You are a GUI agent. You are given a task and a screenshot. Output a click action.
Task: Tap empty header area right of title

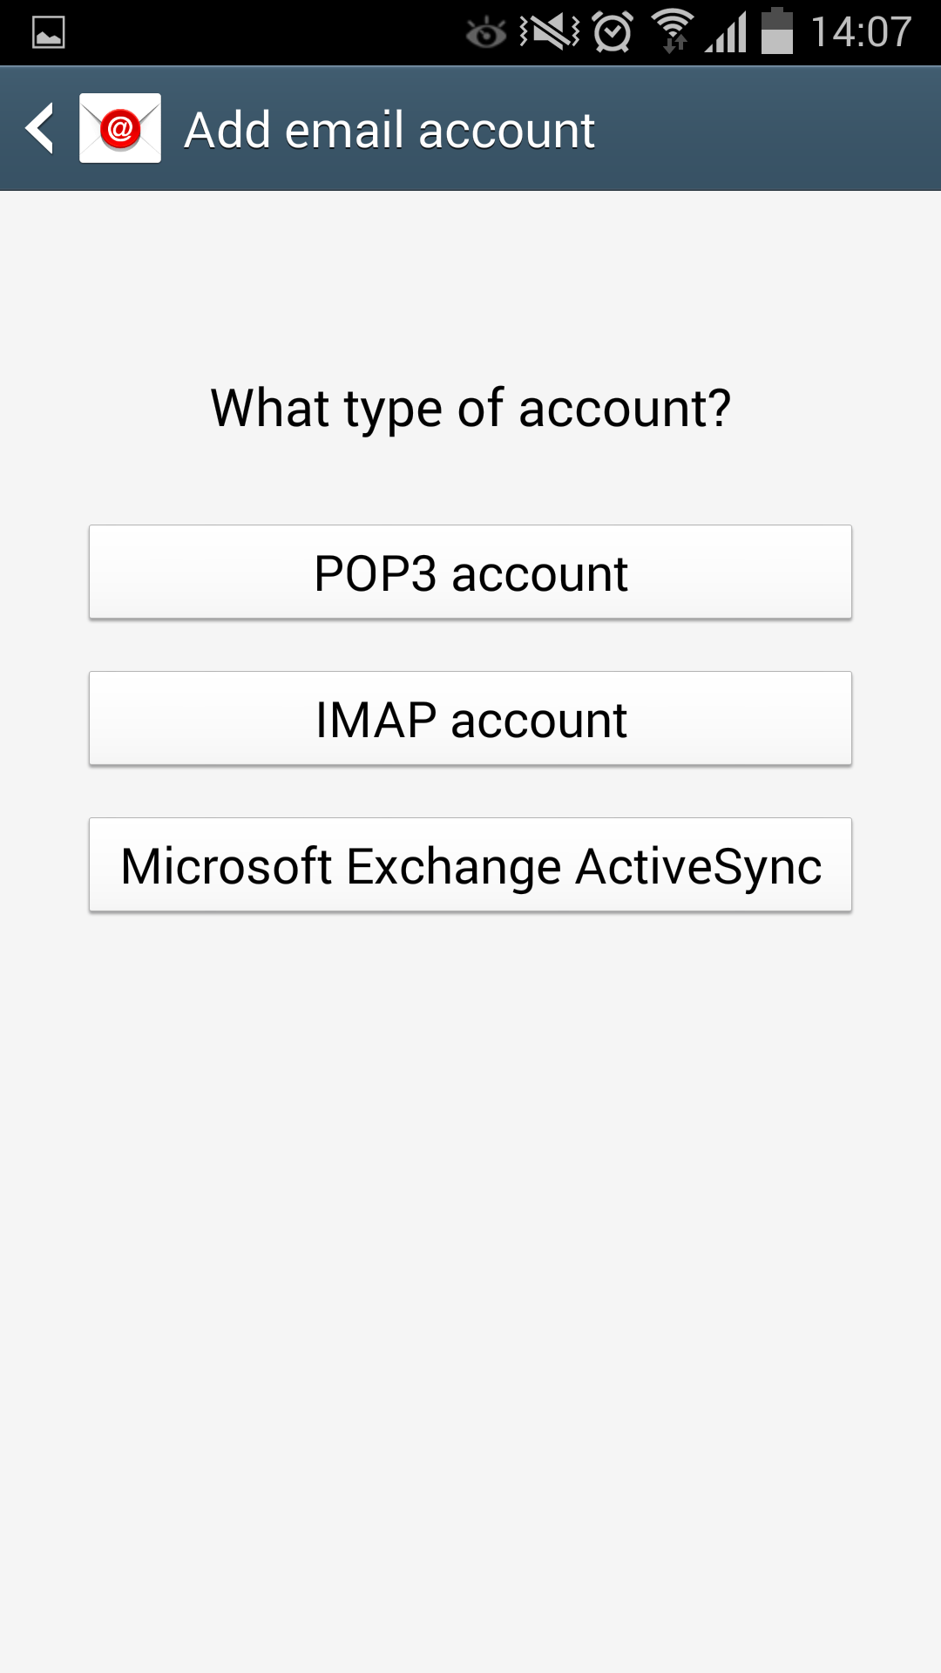(x=767, y=129)
